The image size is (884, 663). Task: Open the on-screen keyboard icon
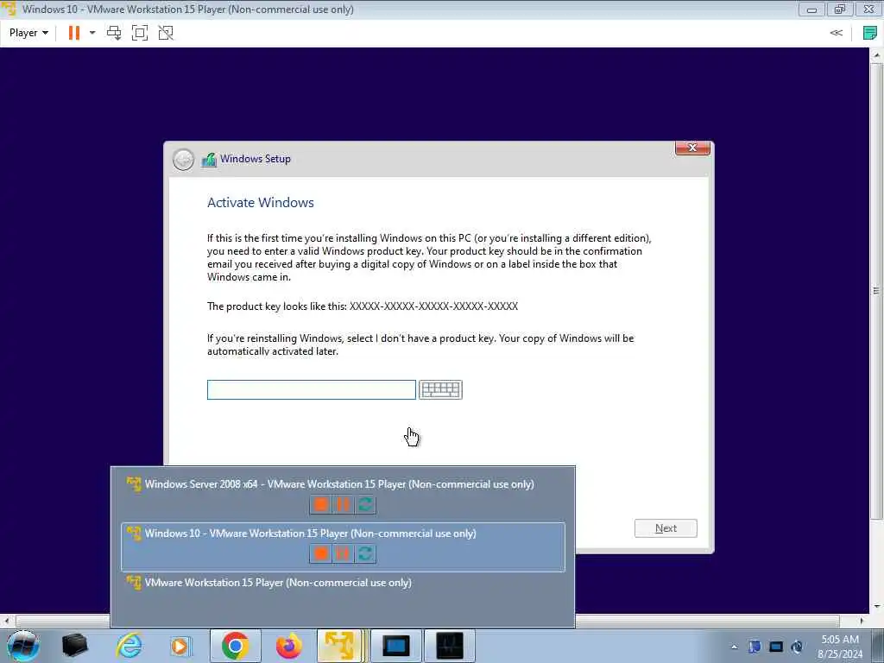pyautogui.click(x=440, y=389)
